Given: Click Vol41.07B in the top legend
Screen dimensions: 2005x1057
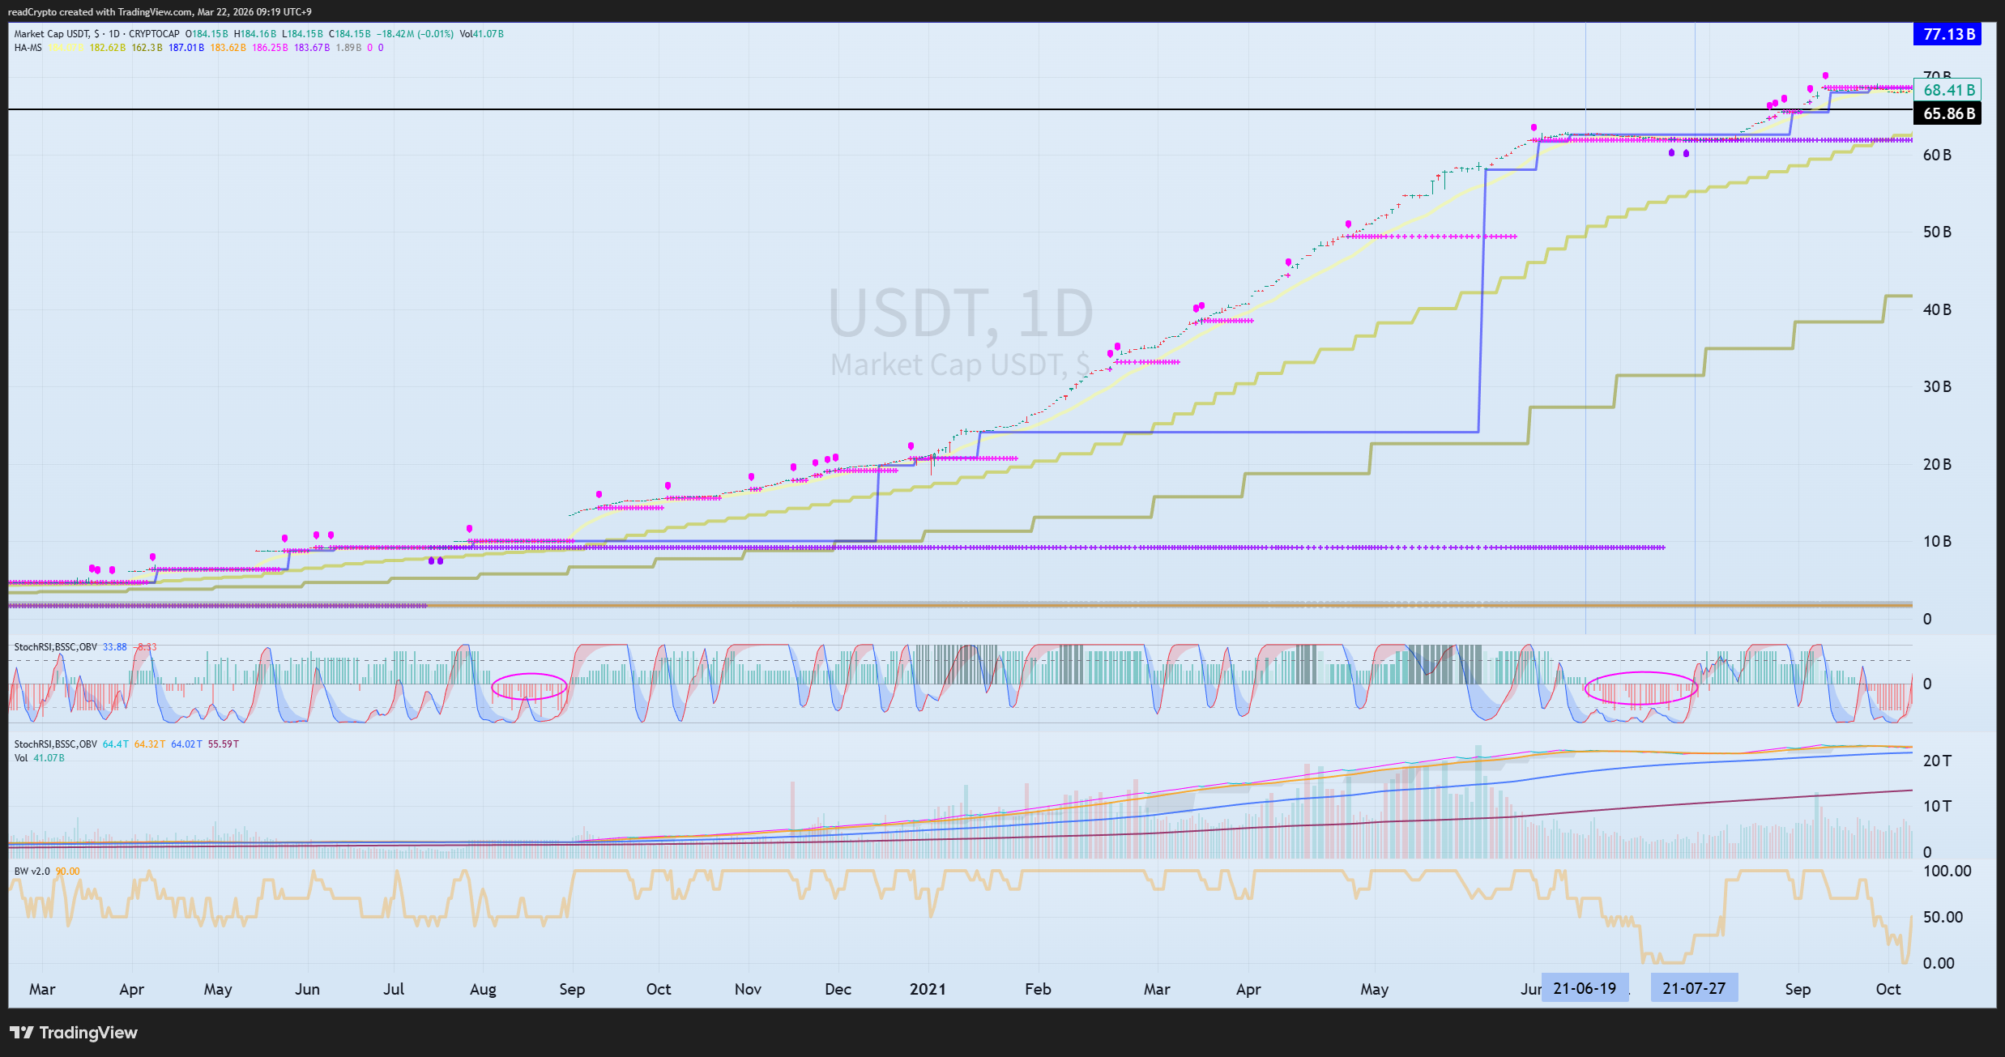Looking at the screenshot, I should pos(482,34).
